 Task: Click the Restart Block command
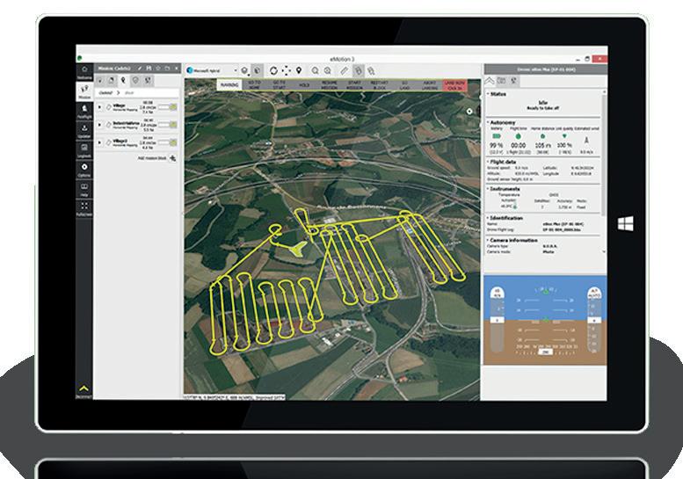point(380,85)
